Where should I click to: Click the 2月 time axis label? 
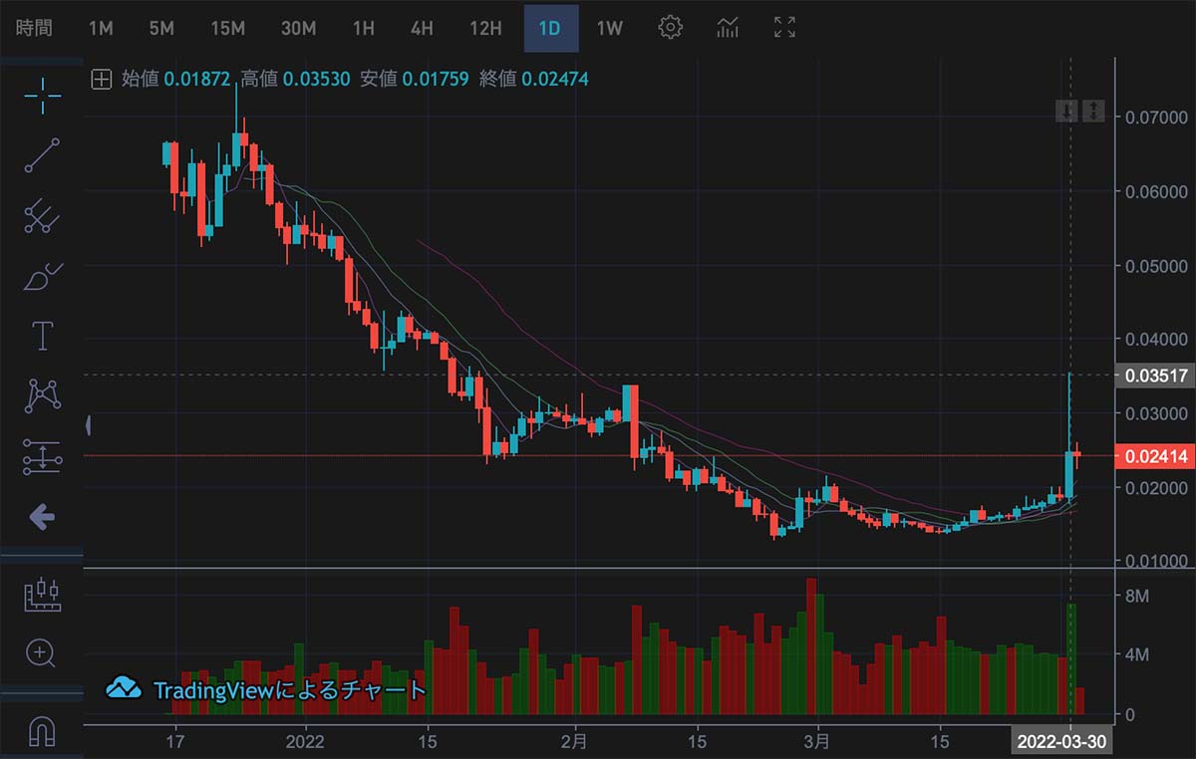pos(574,742)
